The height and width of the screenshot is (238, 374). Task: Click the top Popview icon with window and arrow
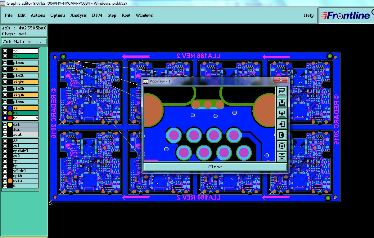[282, 91]
